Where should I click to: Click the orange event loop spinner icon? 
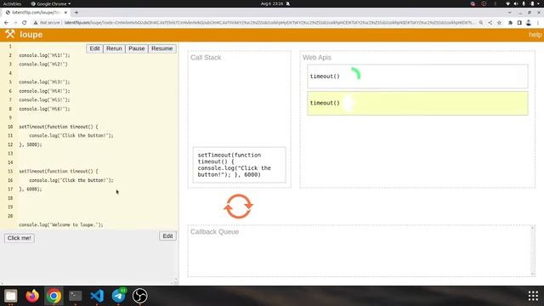(238, 207)
